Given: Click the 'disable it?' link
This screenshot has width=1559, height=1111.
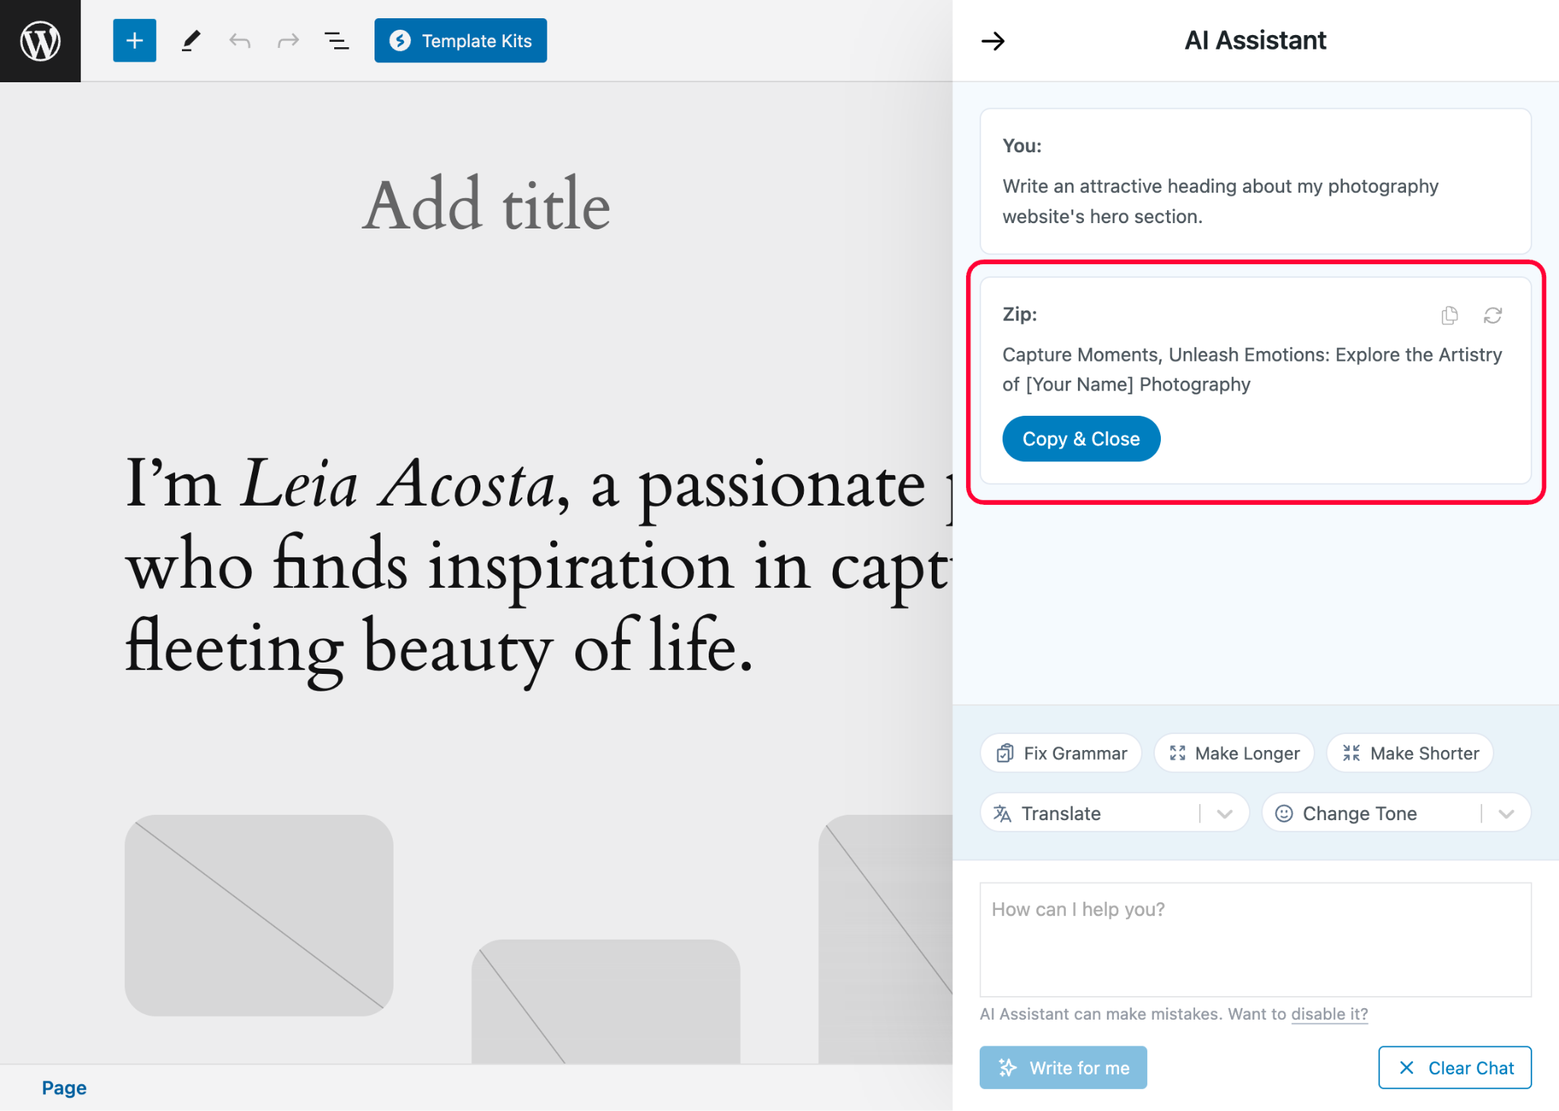Looking at the screenshot, I should [1329, 1014].
